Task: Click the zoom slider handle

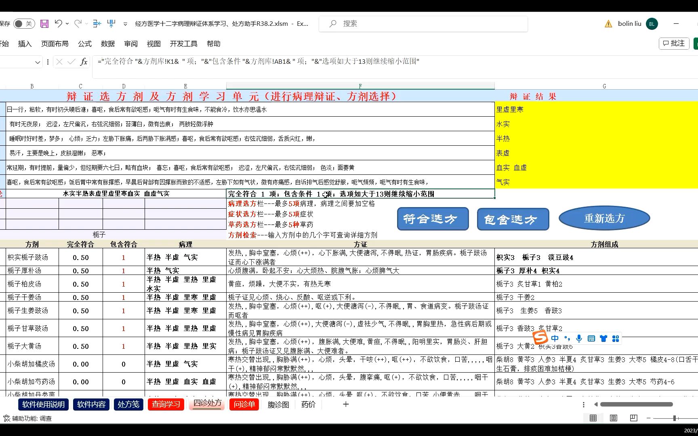Action: tap(675, 418)
